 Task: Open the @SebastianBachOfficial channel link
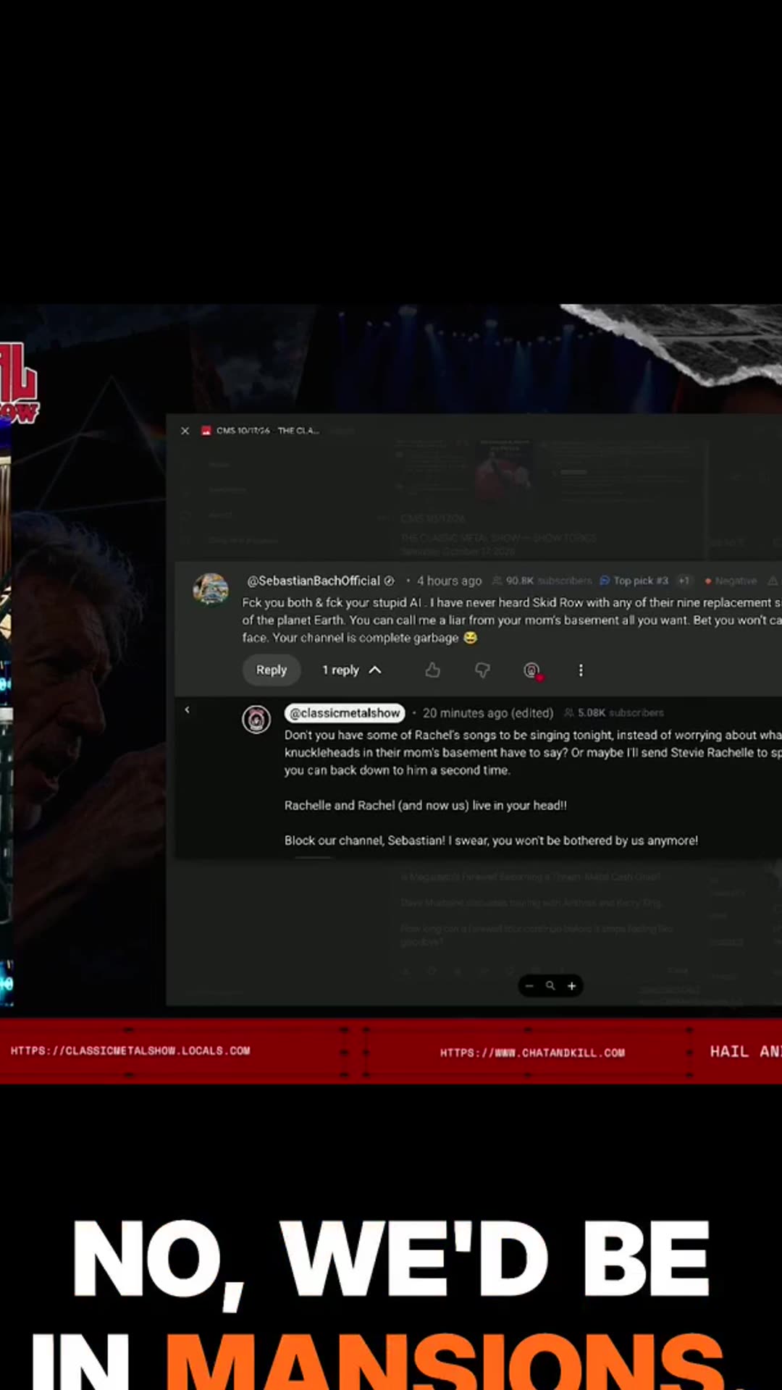click(313, 581)
